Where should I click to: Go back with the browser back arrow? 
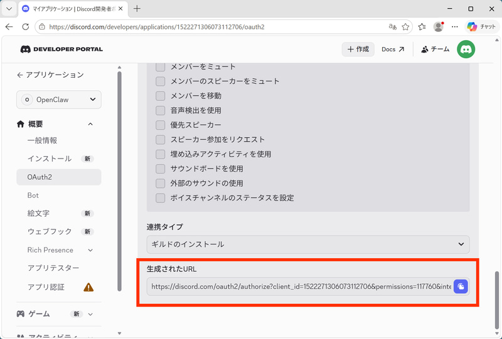[9, 27]
